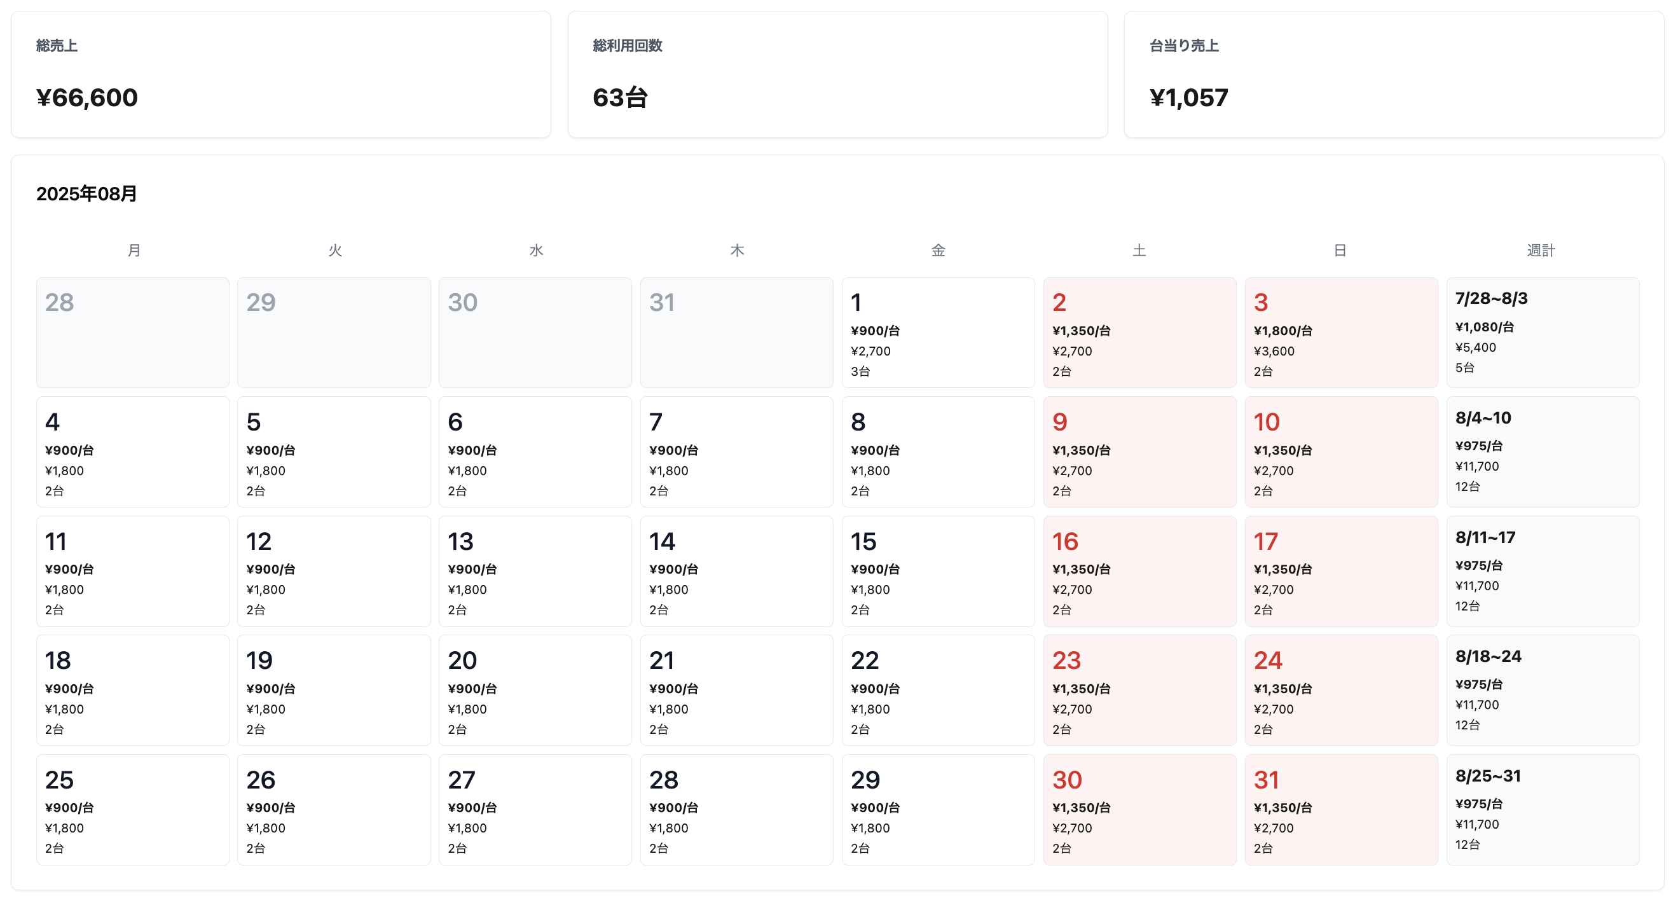Viewport: 1671px width, 903px height.
Task: Select Sunday August 3 cell
Action: pyautogui.click(x=1340, y=333)
